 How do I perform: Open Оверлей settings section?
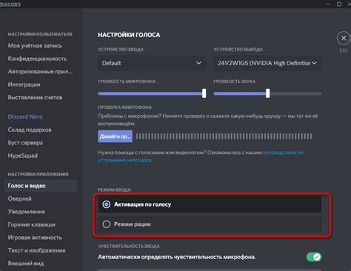pos(20,198)
